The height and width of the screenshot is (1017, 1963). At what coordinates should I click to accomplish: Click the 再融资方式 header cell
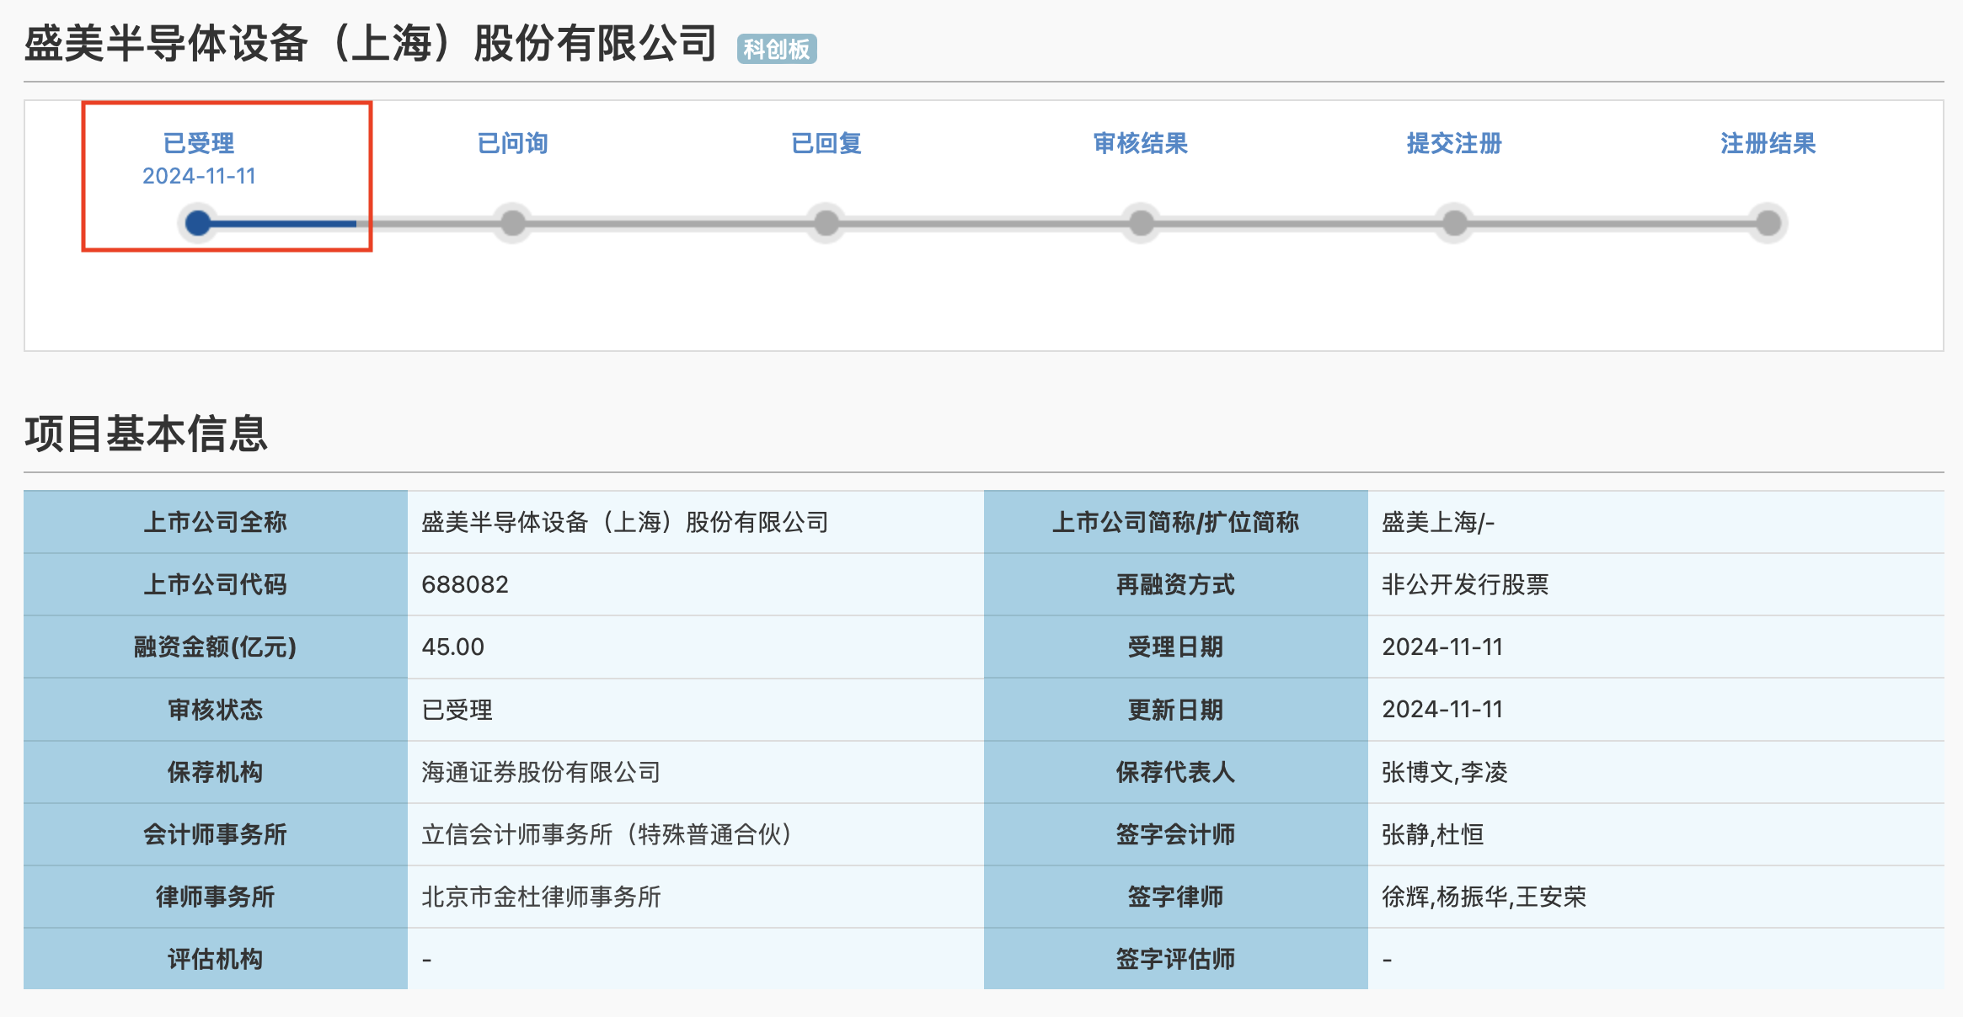pos(1176,584)
